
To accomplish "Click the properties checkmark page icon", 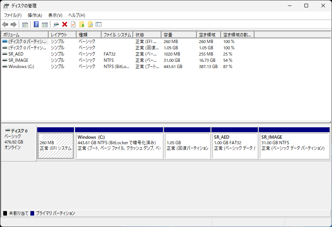I will tap(73, 25).
